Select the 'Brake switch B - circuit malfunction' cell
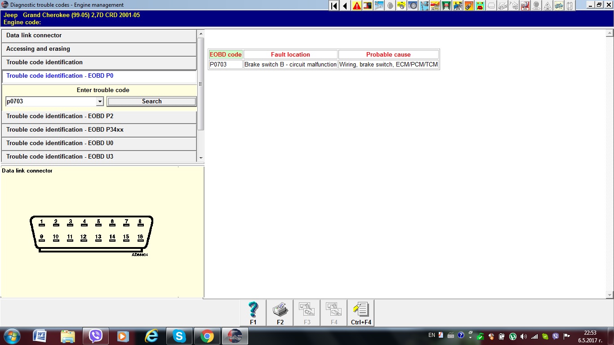This screenshot has height=345, width=614. [290, 65]
